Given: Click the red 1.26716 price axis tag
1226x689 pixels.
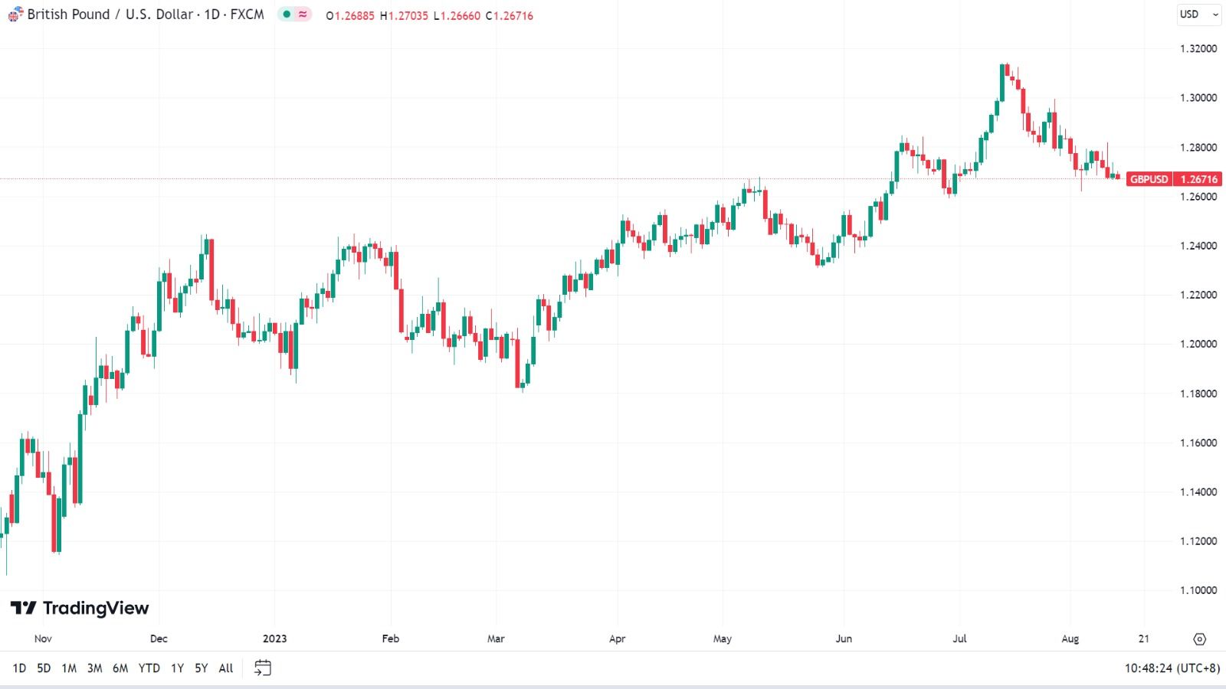Looking at the screenshot, I should pos(1198,179).
